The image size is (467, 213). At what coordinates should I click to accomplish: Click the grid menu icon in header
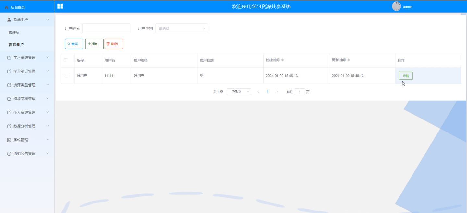coord(60,6)
